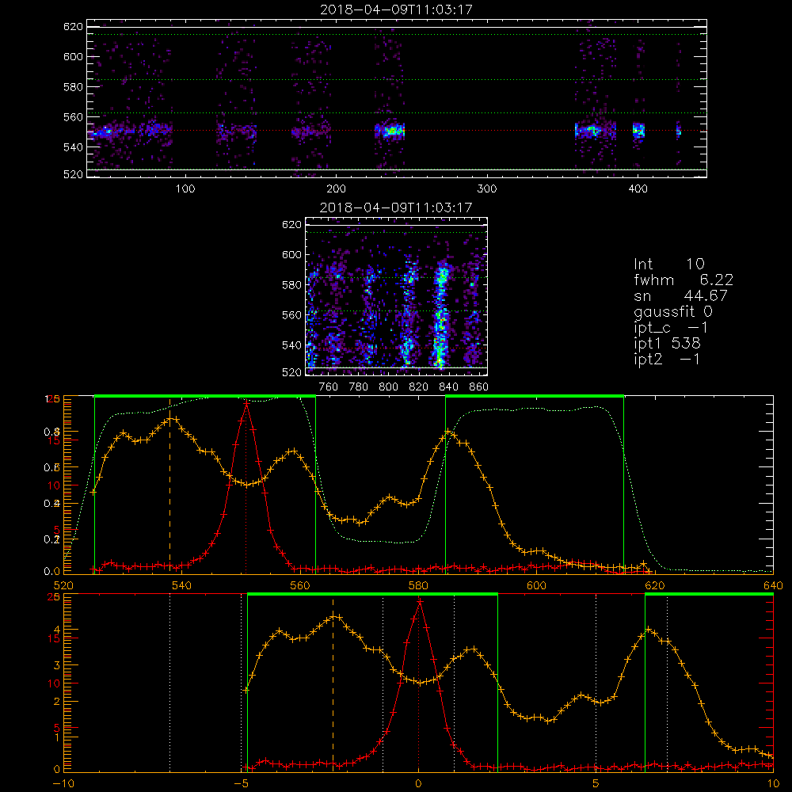The image size is (792, 792).
Task: Select the 'gaussfit 0' readout
Action: pyautogui.click(x=673, y=311)
